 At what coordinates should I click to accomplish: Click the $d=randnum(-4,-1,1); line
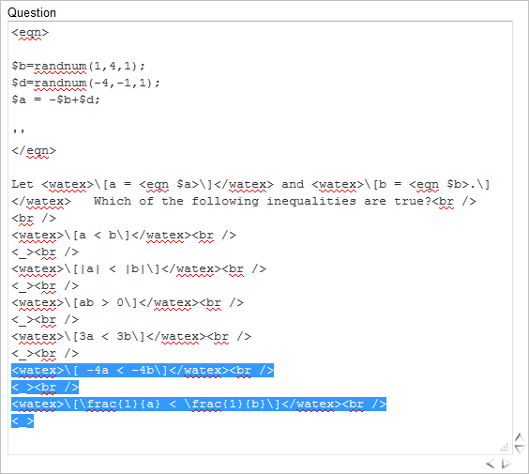[85, 83]
